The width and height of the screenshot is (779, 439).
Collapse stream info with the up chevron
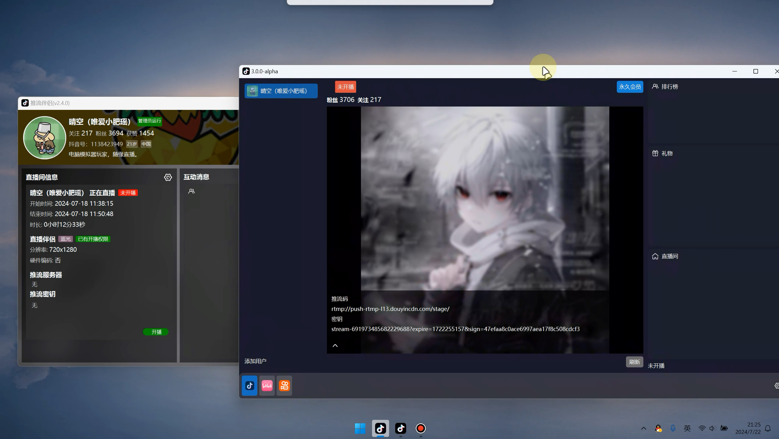pos(335,345)
